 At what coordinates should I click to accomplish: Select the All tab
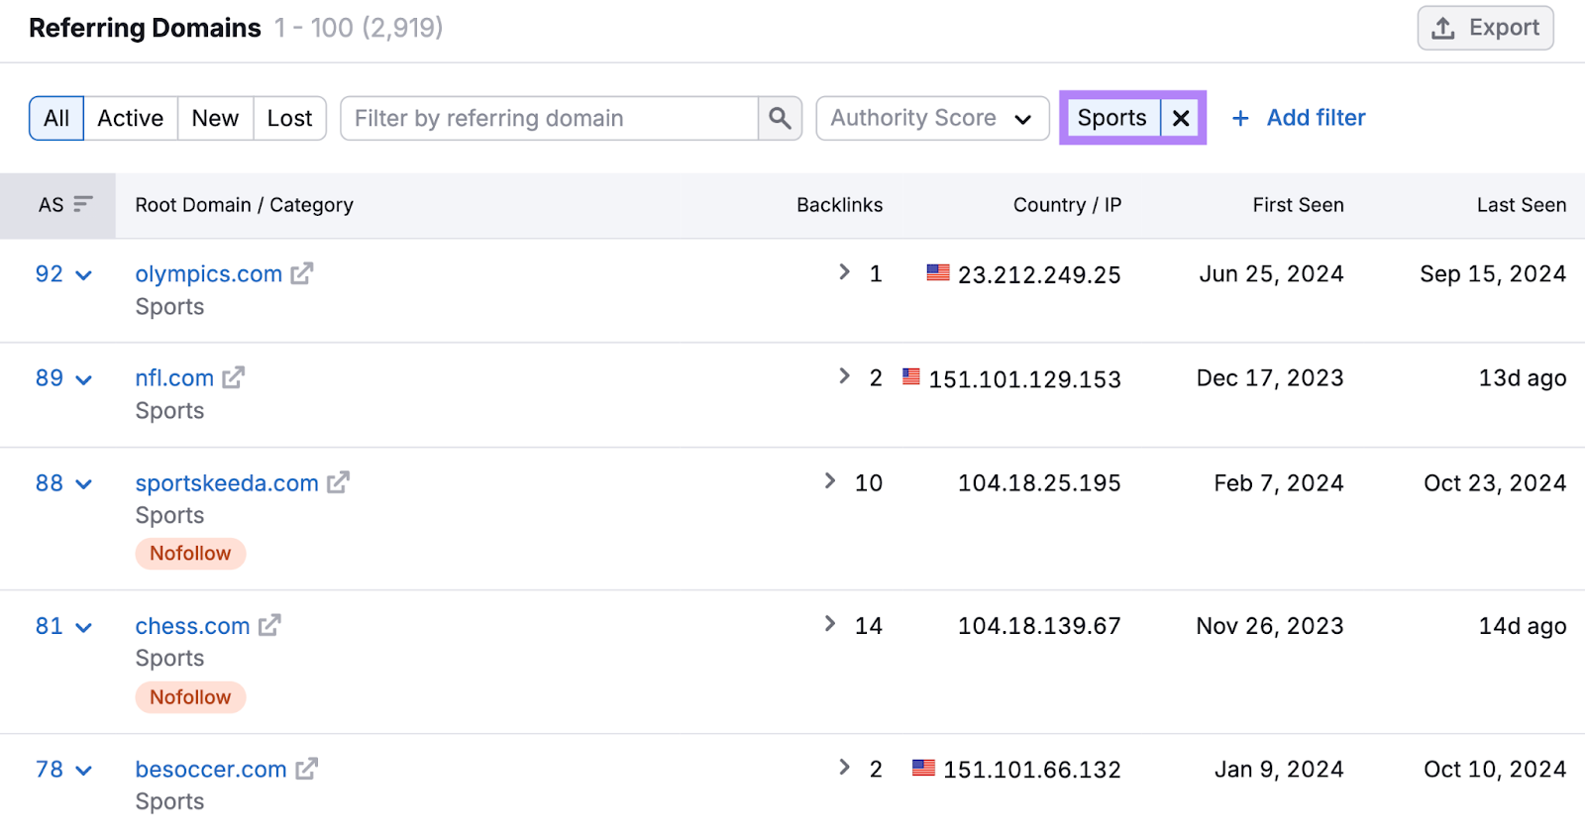(x=56, y=119)
